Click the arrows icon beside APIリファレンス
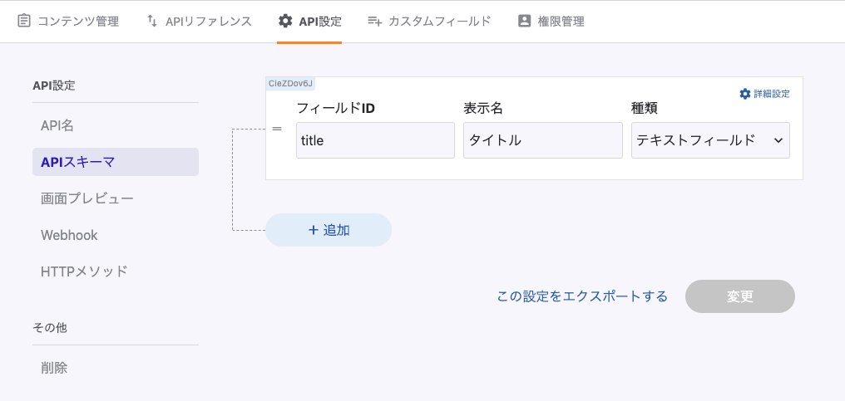Image resolution: width=845 pixels, height=401 pixels. pyautogui.click(x=151, y=21)
